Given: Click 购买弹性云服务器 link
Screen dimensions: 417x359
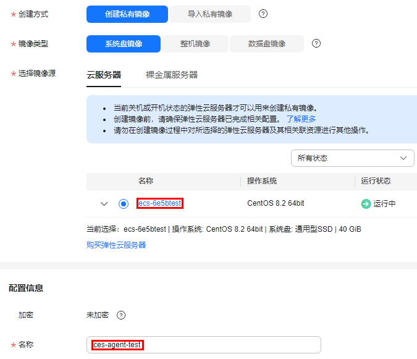Looking at the screenshot, I should pyautogui.click(x=116, y=245).
